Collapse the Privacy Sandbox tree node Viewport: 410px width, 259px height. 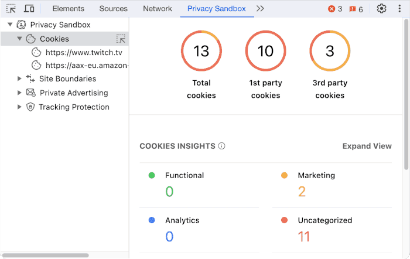tap(9, 25)
